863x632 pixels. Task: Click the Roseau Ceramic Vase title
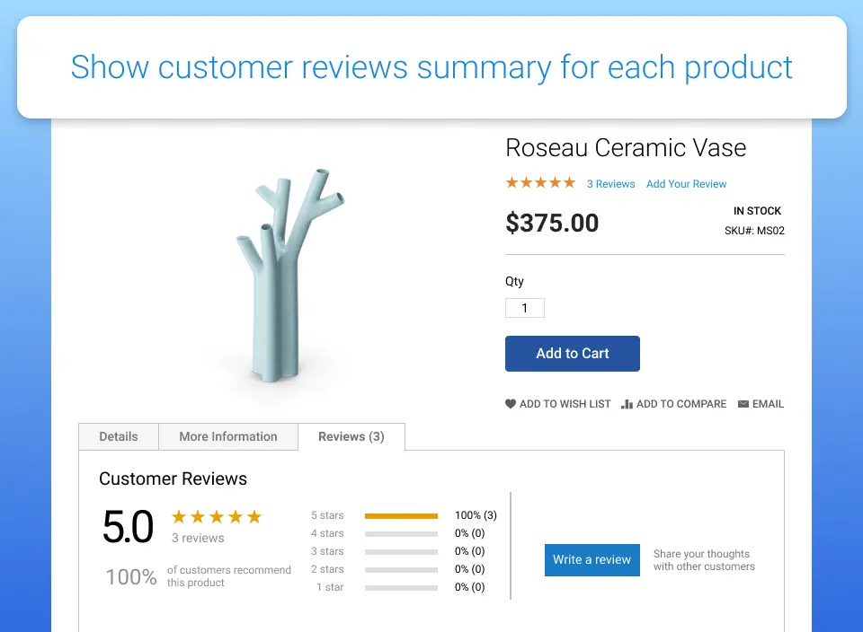(x=626, y=147)
